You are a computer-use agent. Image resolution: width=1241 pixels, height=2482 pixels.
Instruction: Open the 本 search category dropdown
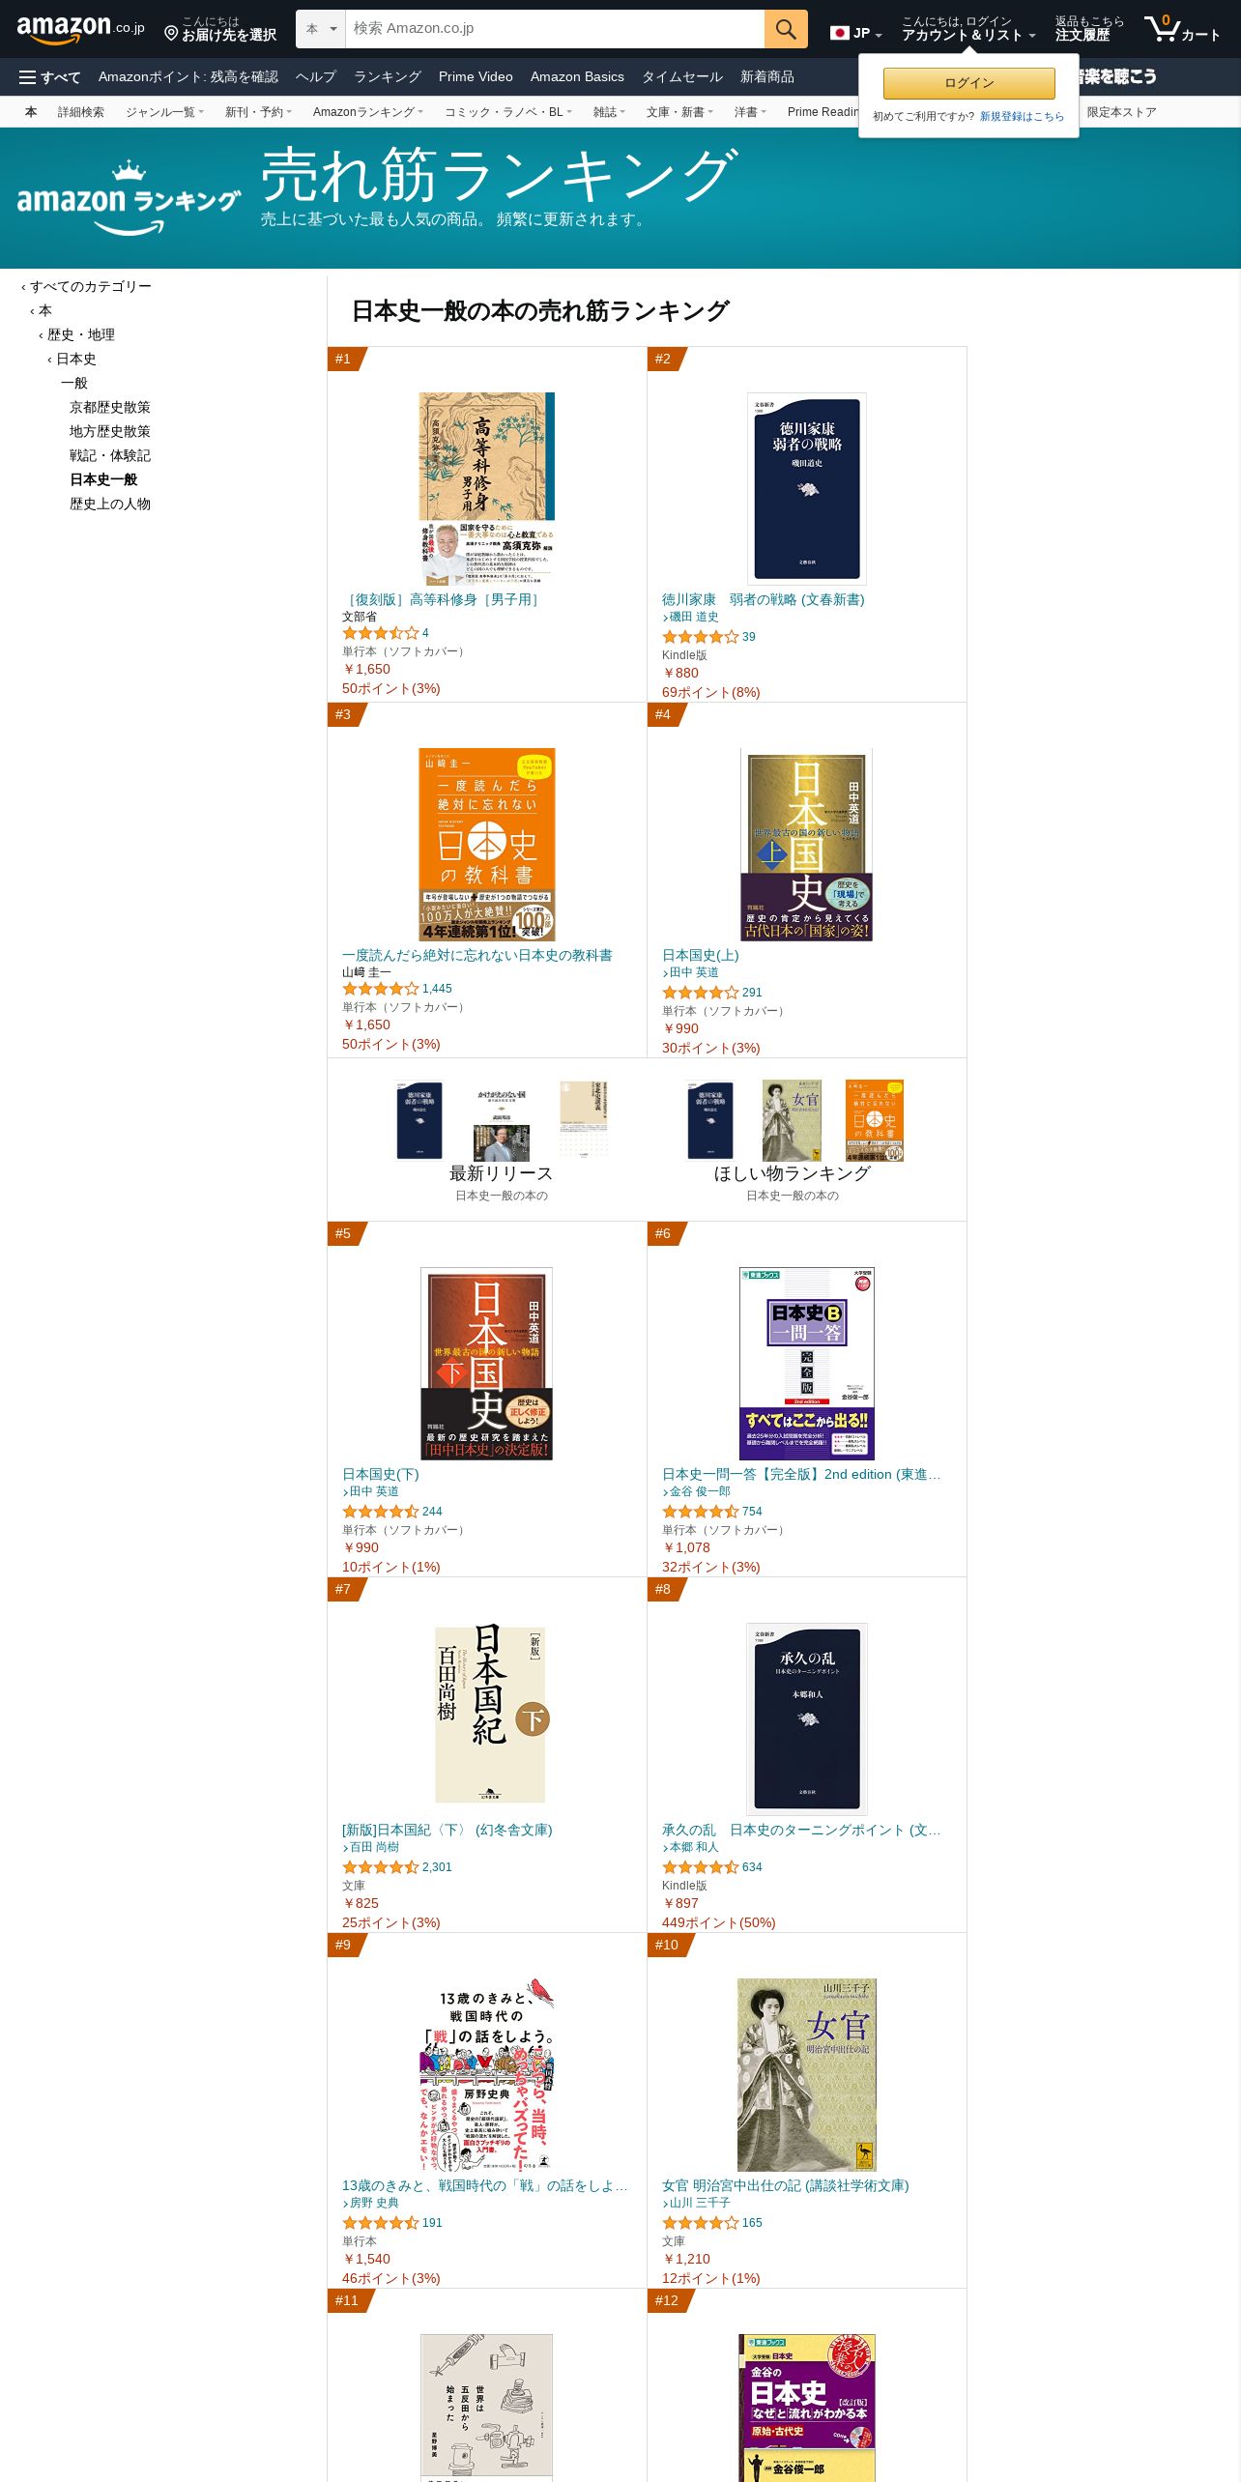[x=321, y=29]
